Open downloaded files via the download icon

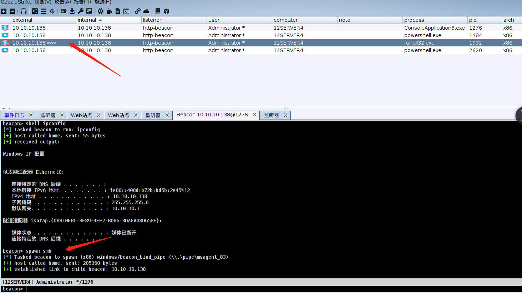point(72,11)
